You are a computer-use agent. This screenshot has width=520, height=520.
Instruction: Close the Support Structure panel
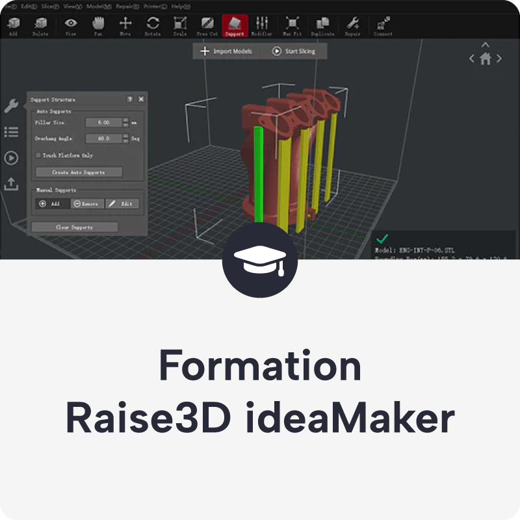[x=141, y=99]
